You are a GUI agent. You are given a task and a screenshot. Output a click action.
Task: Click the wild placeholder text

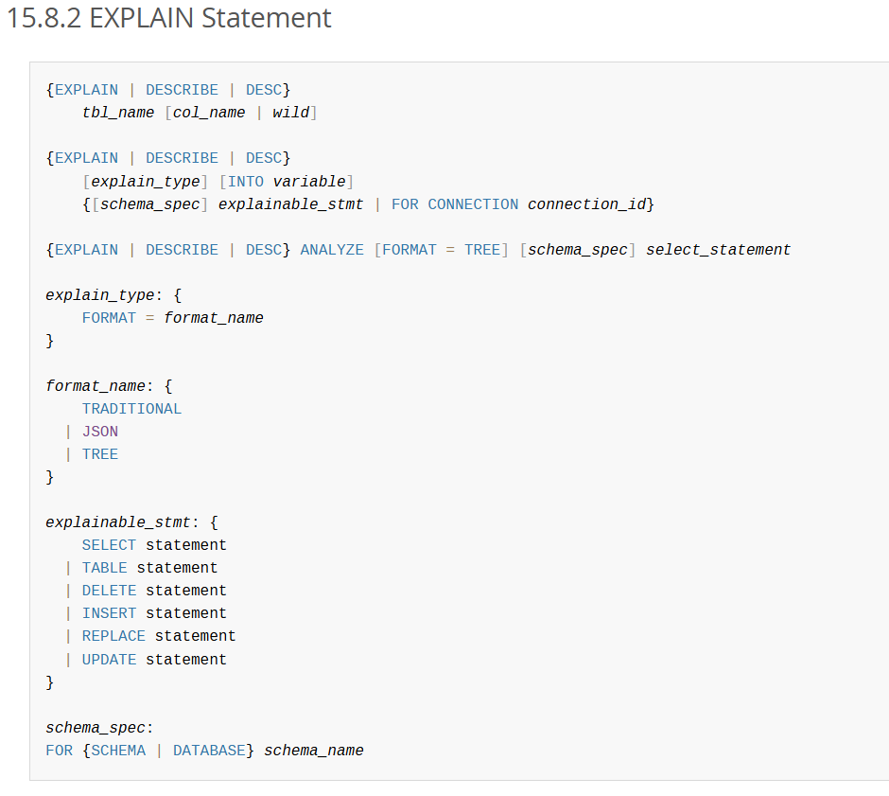click(x=290, y=113)
